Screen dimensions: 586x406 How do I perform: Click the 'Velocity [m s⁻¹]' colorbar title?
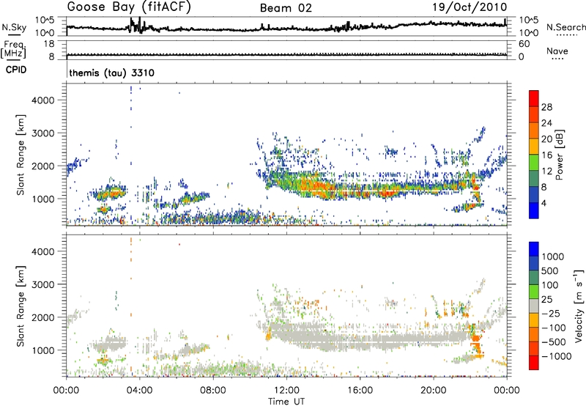click(x=579, y=306)
